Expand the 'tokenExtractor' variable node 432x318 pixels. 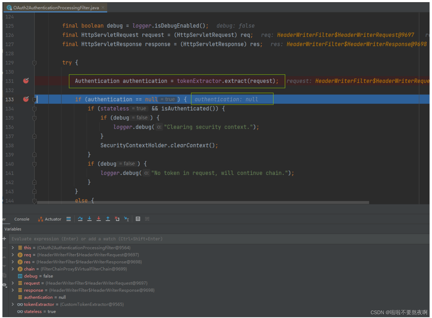point(13,304)
